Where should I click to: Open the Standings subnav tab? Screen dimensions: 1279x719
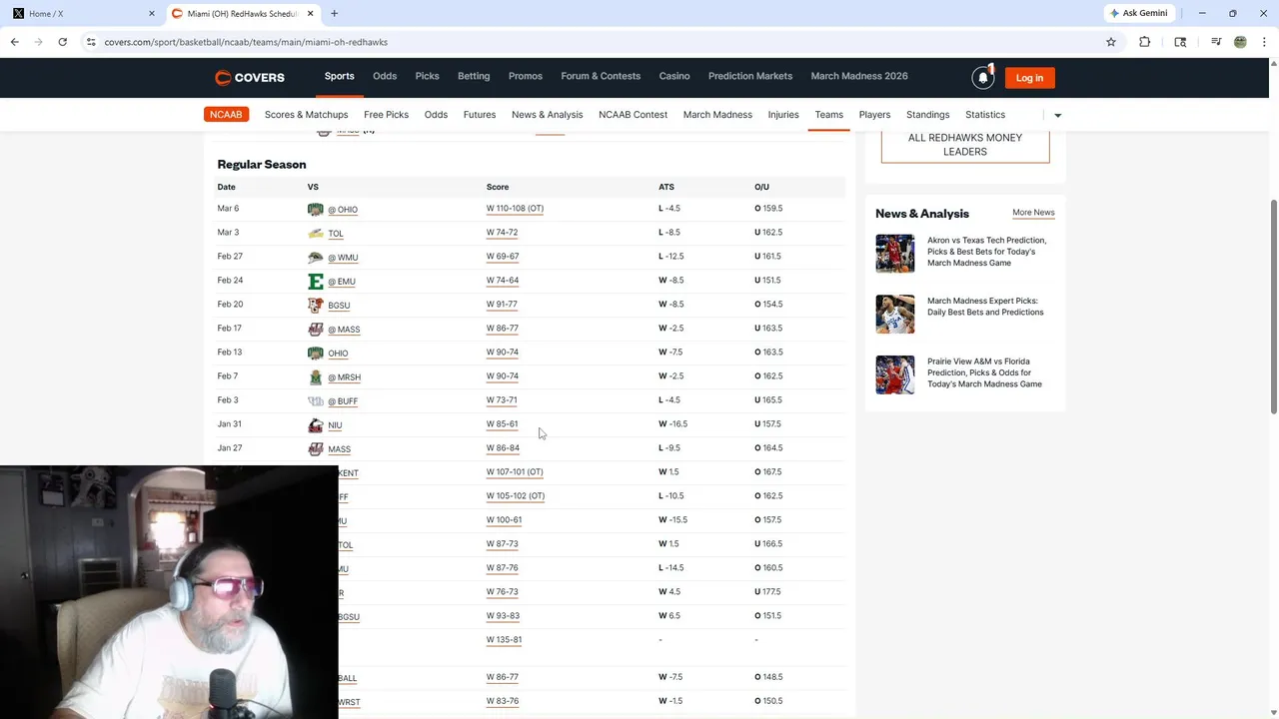pyautogui.click(x=927, y=115)
